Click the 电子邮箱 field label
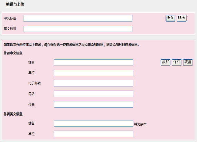Image resolution: width=197 pixels, height=142 pixels. [35, 83]
